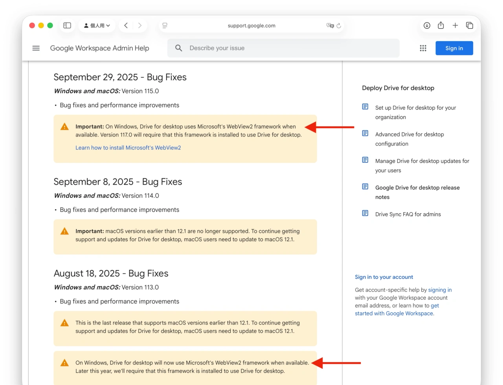Image resolution: width=503 pixels, height=385 pixels.
Task: Click the Back navigation arrow
Action: pyautogui.click(x=126, y=25)
